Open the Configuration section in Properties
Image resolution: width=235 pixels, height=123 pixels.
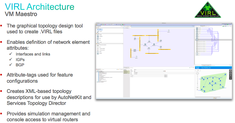point(127,72)
